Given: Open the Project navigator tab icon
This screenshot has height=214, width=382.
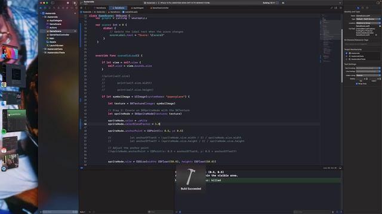Looking at the screenshot, I should 41,8.
